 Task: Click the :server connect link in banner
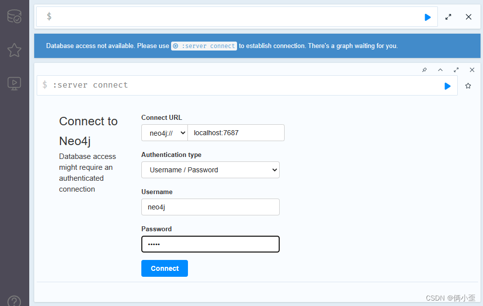(x=204, y=46)
